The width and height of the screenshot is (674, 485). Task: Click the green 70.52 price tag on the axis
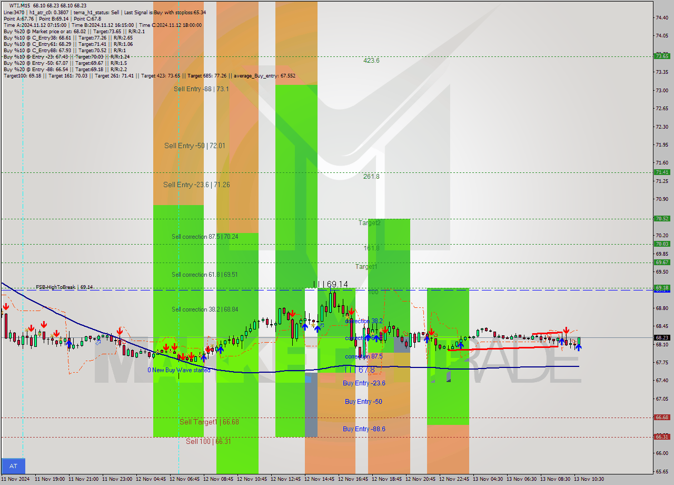pyautogui.click(x=662, y=219)
